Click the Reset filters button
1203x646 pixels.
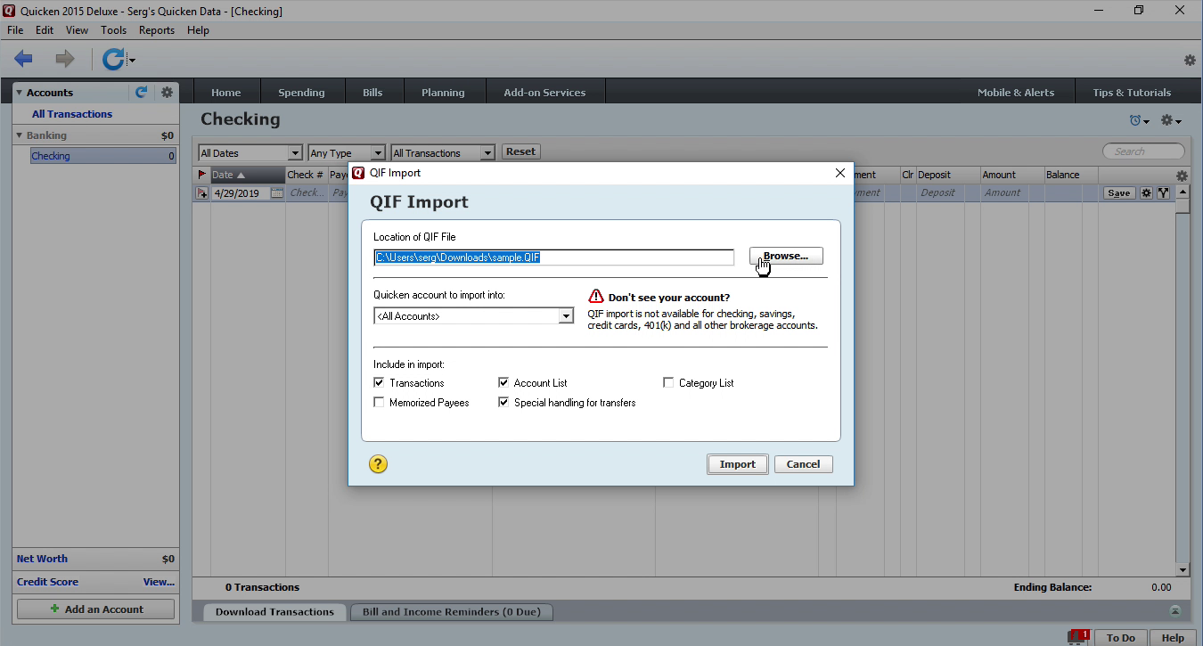point(520,151)
